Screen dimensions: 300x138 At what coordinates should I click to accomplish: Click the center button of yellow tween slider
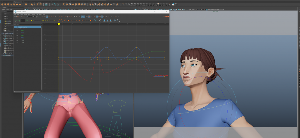click(x=43, y=20)
